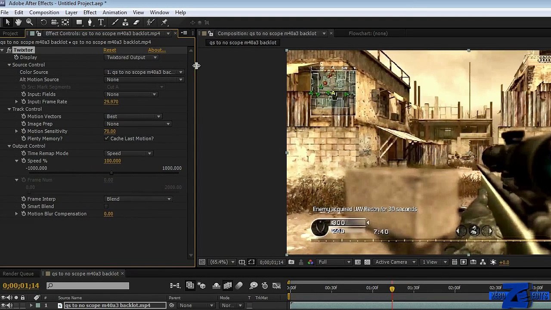
Task: Click the timeline layer search field
Action: [88, 285]
